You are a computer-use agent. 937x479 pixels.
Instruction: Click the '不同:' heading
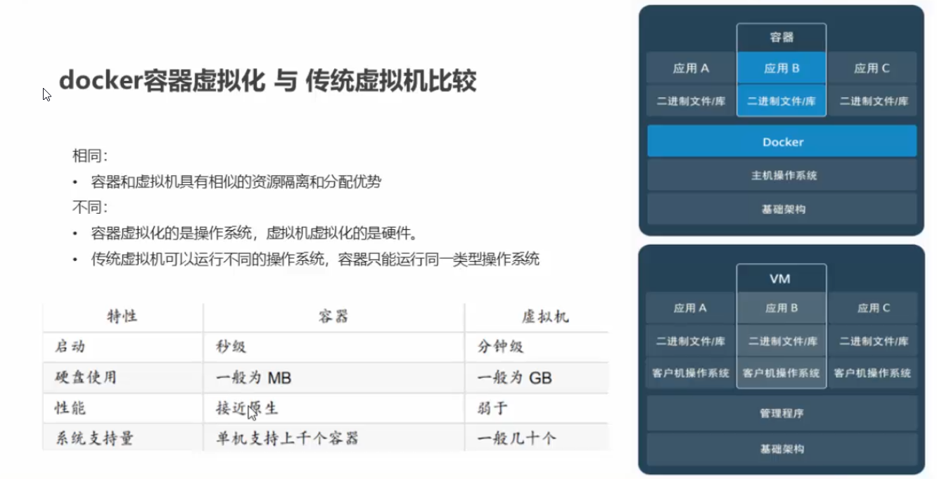pyautogui.click(x=89, y=207)
